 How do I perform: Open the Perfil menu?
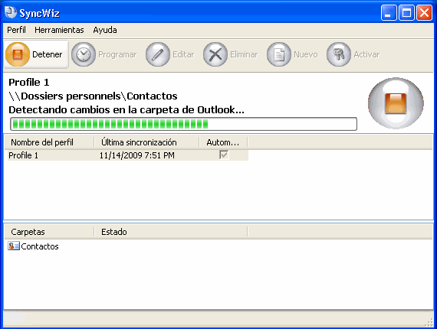click(16, 30)
